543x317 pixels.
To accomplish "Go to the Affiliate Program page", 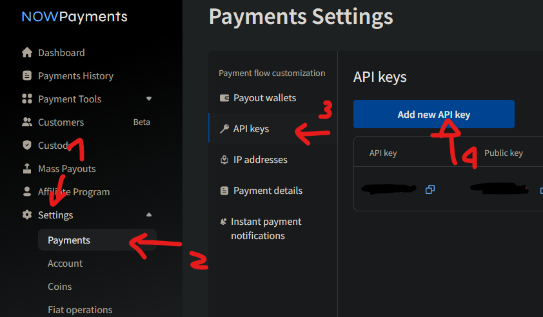I will tap(74, 191).
